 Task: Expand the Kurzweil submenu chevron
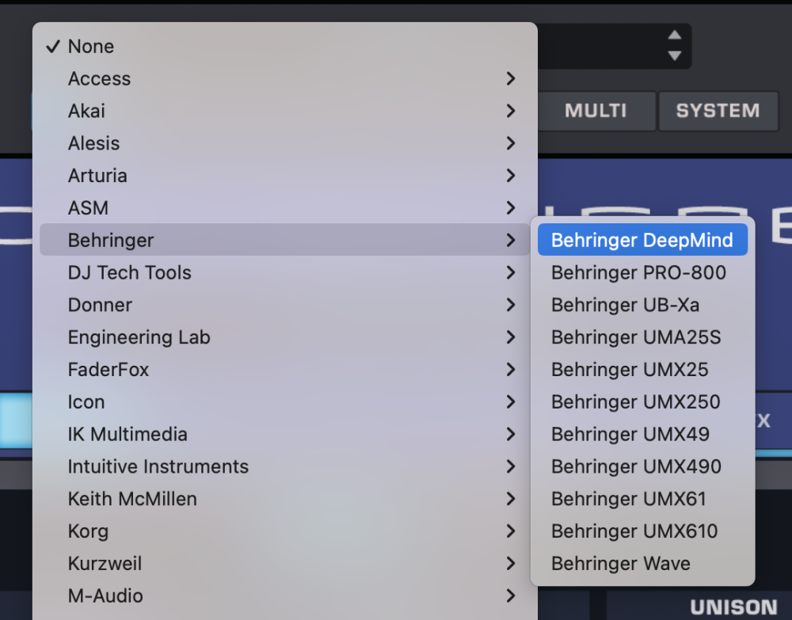(511, 564)
